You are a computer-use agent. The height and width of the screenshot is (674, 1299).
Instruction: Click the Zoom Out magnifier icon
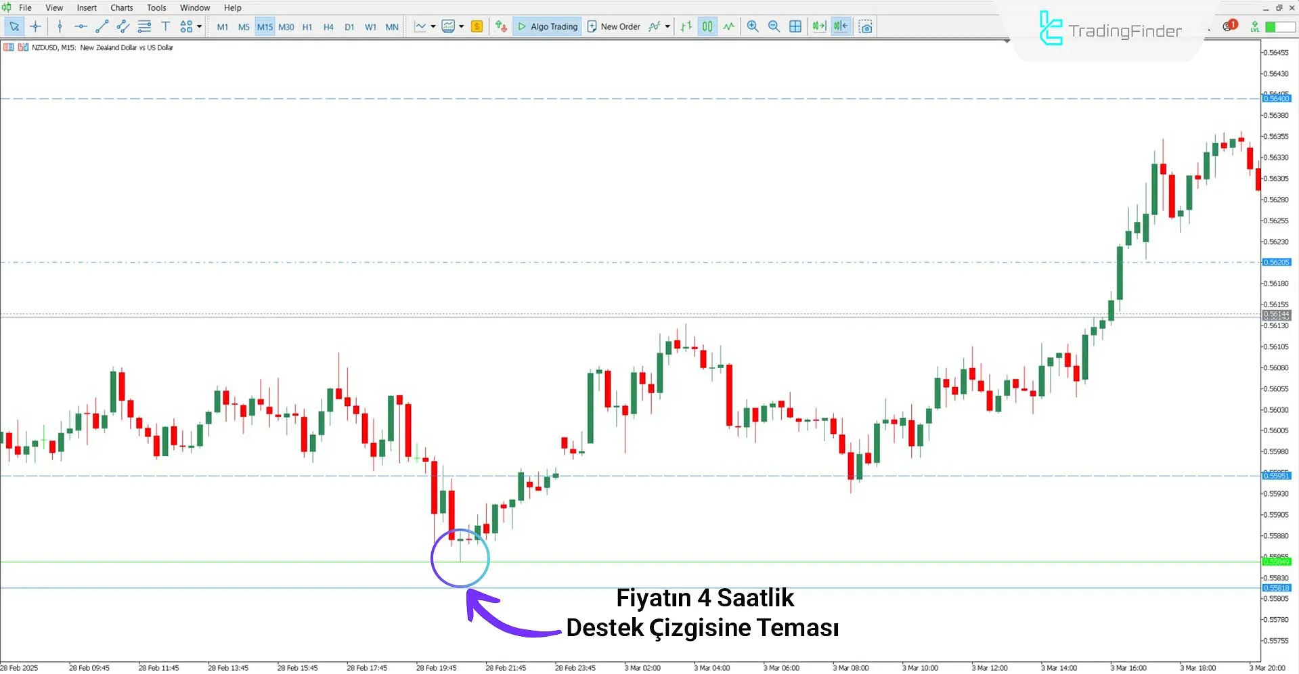tap(774, 26)
